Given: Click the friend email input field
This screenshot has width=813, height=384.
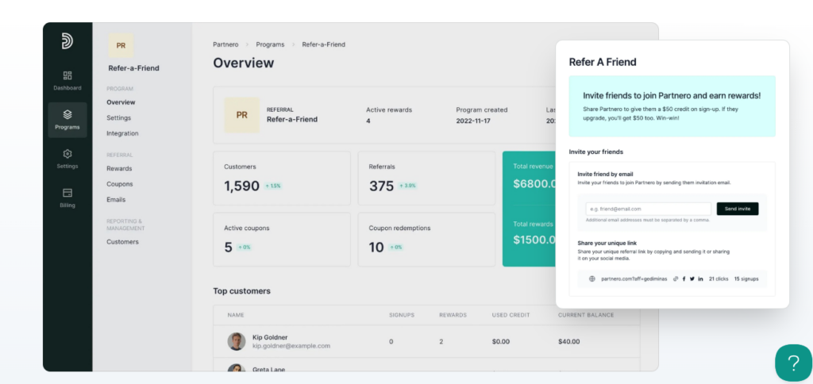Looking at the screenshot, I should (x=648, y=209).
